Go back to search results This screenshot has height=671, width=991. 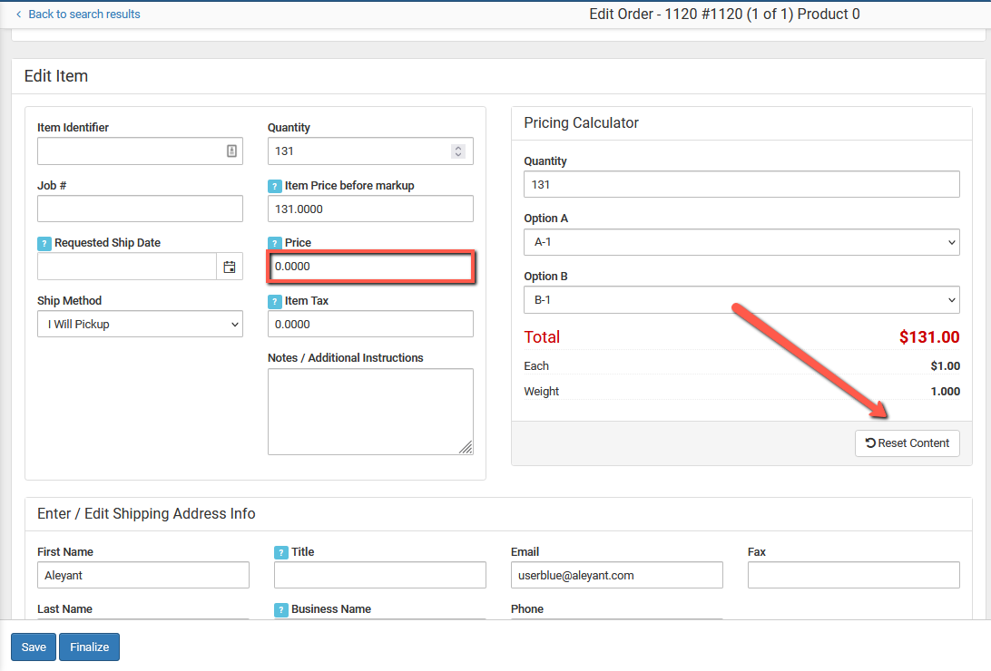pyautogui.click(x=84, y=14)
